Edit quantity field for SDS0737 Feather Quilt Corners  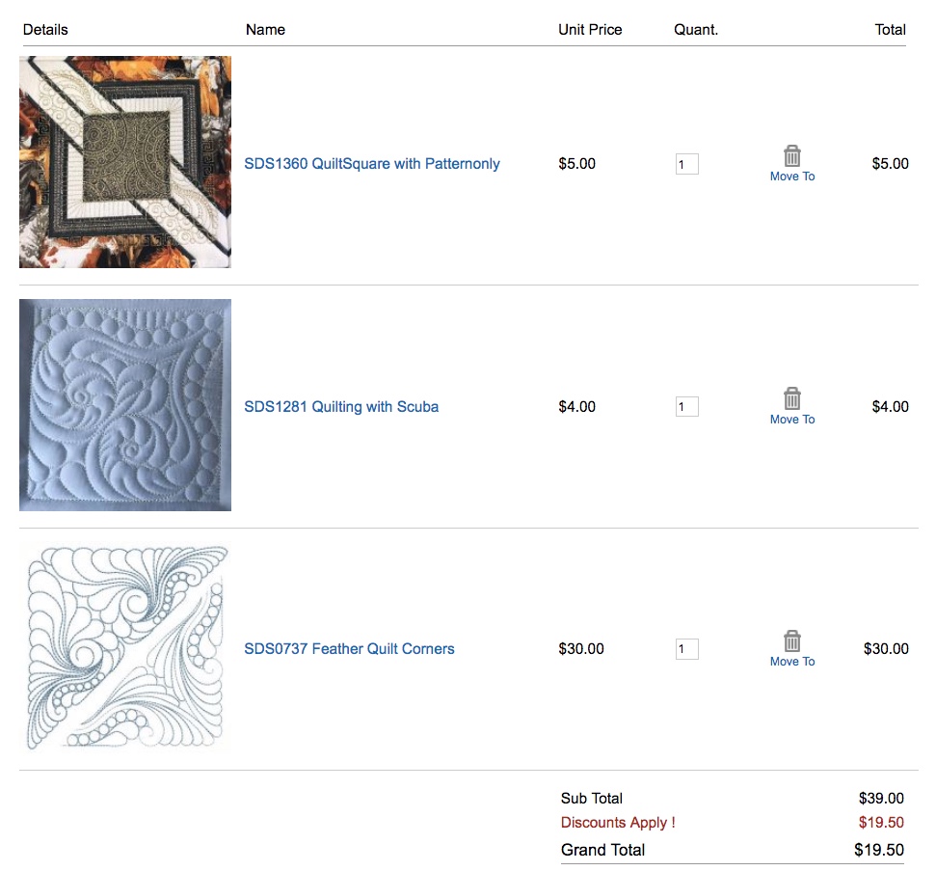point(686,649)
